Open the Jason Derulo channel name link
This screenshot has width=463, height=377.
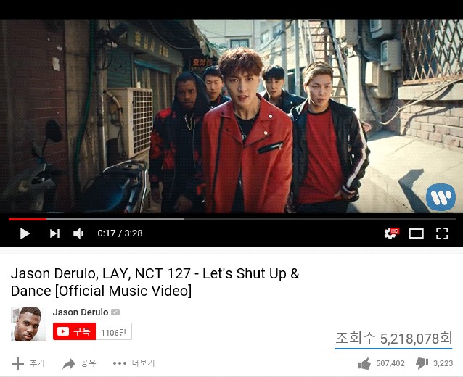tap(81, 312)
